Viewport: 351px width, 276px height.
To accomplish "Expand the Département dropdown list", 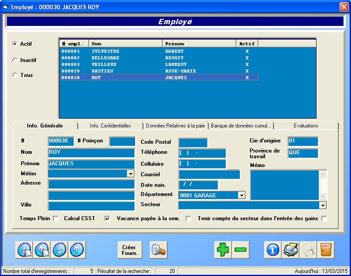I will click(241, 195).
